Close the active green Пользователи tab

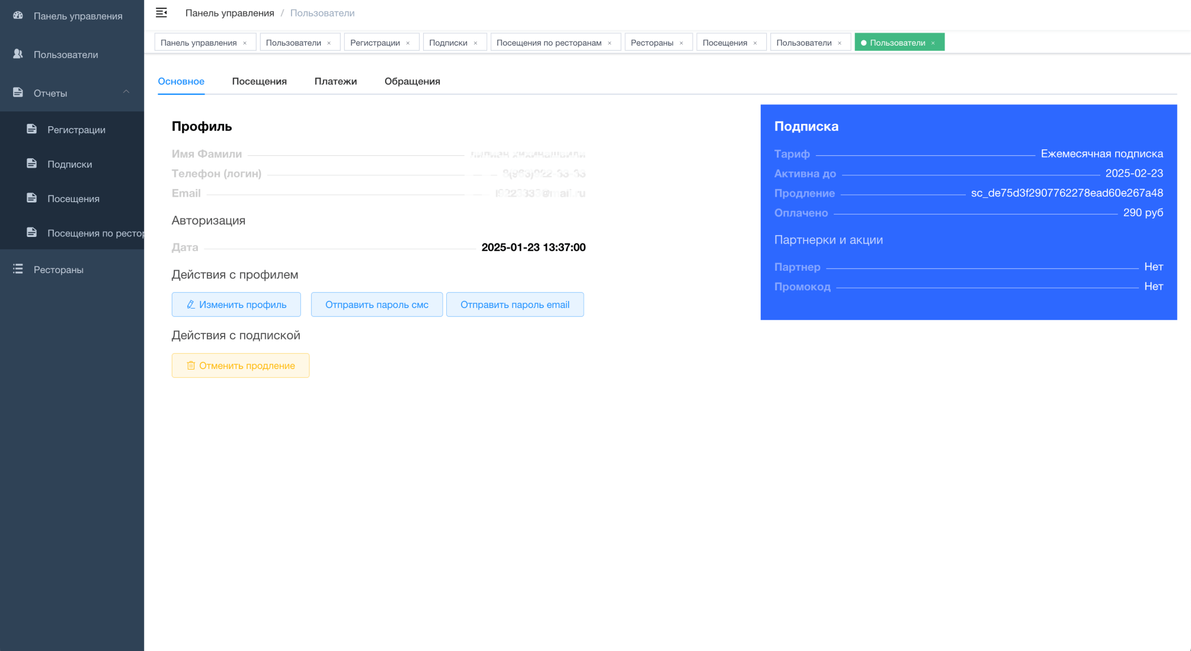933,43
